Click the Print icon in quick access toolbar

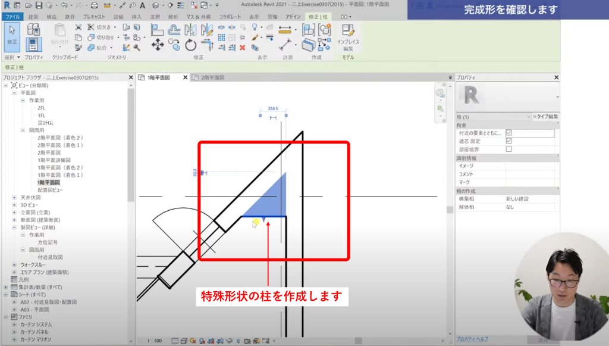(x=94, y=5)
